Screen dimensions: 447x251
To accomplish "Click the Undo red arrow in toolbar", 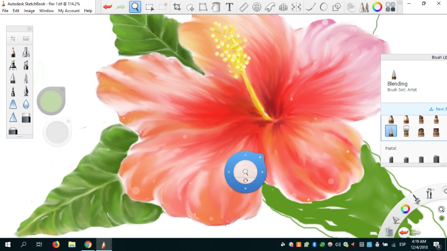I will click(108, 7).
